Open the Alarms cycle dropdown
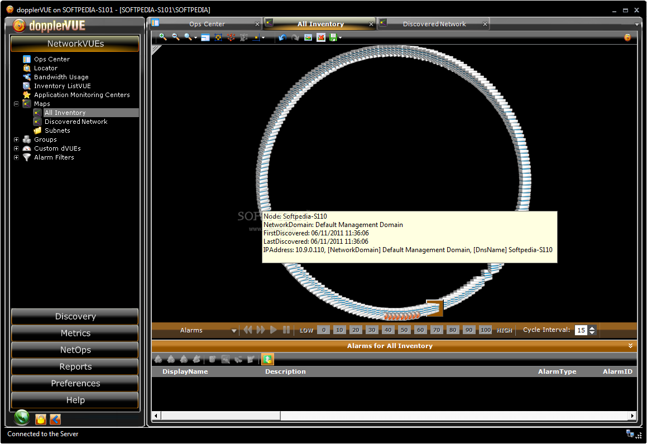This screenshot has height=444, width=647. pyautogui.click(x=234, y=331)
